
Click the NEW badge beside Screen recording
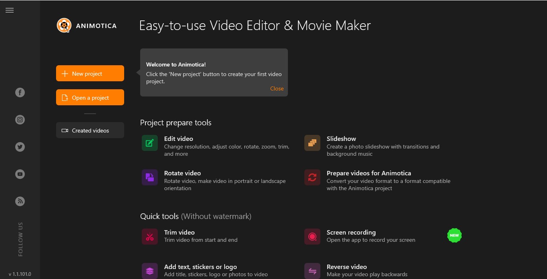click(x=454, y=235)
